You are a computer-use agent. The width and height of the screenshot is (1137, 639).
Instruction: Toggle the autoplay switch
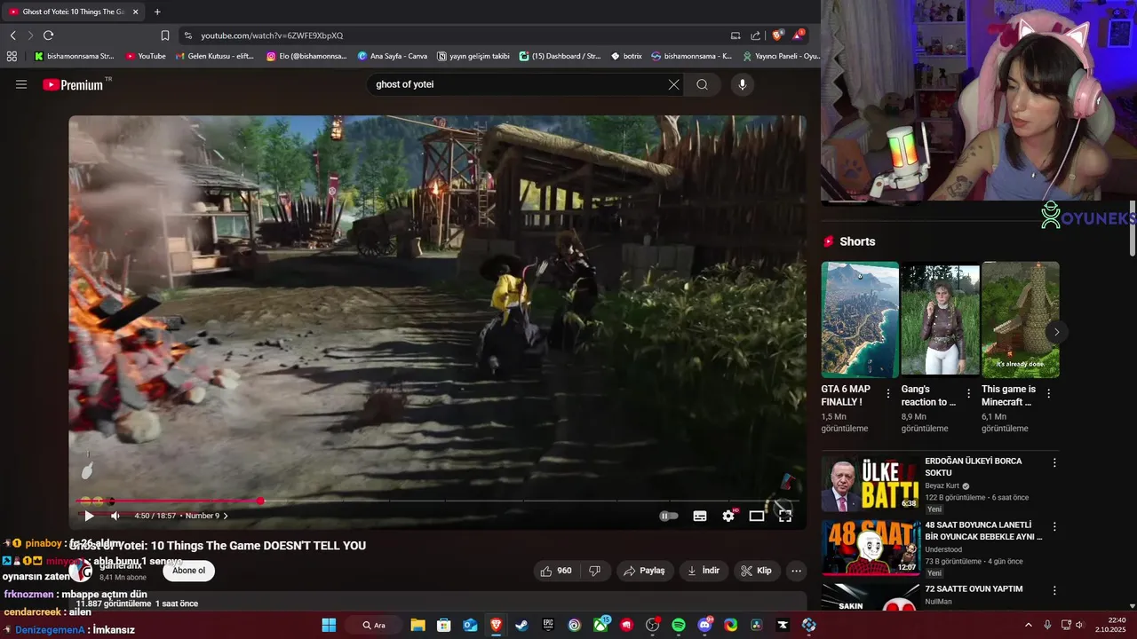[669, 516]
